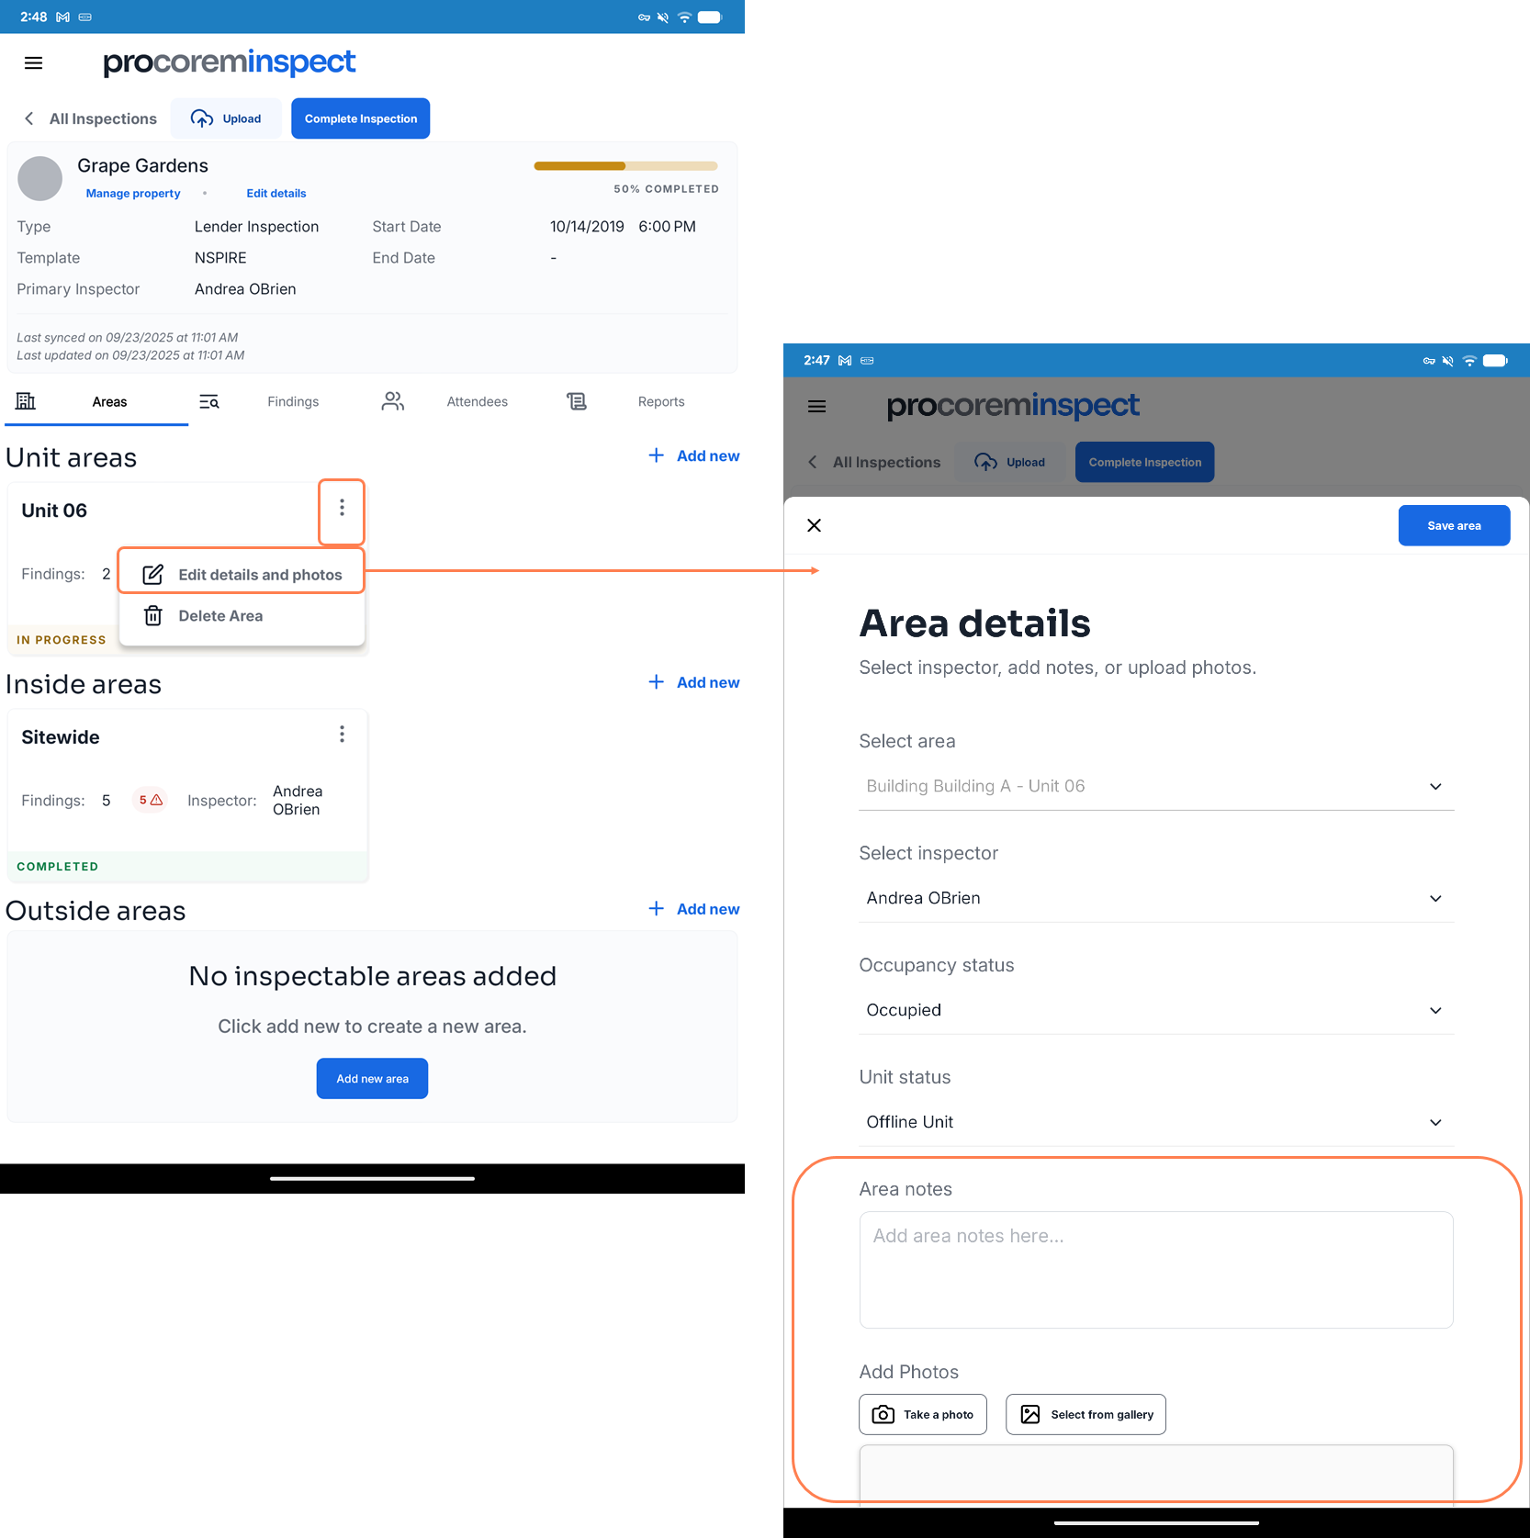The image size is (1530, 1538).
Task: Tap Take a photo camera button
Action: [x=923, y=1415]
